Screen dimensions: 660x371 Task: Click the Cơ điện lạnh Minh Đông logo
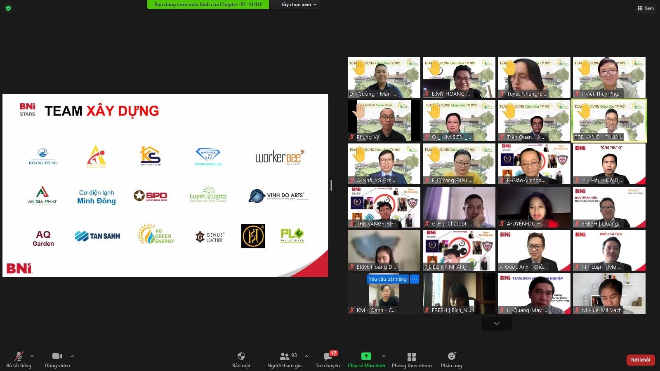97,197
